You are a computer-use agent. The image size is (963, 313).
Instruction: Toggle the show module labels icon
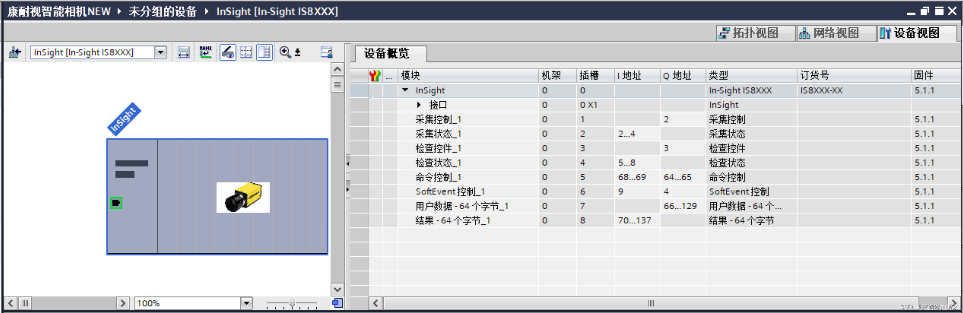tap(228, 52)
